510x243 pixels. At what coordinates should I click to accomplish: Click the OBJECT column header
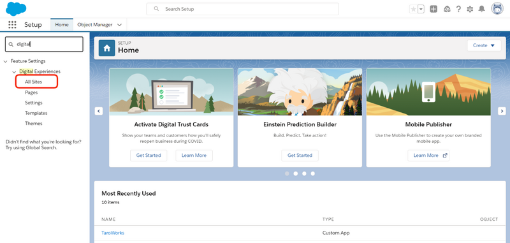click(x=489, y=219)
